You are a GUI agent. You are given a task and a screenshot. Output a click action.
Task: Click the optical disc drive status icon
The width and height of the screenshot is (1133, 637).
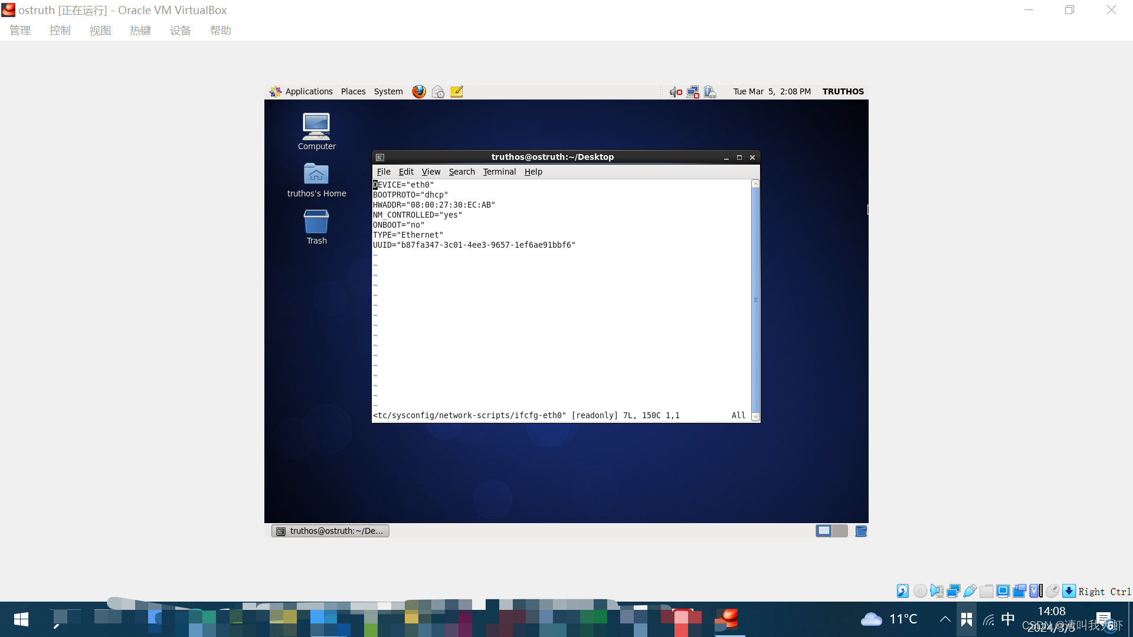click(x=920, y=591)
